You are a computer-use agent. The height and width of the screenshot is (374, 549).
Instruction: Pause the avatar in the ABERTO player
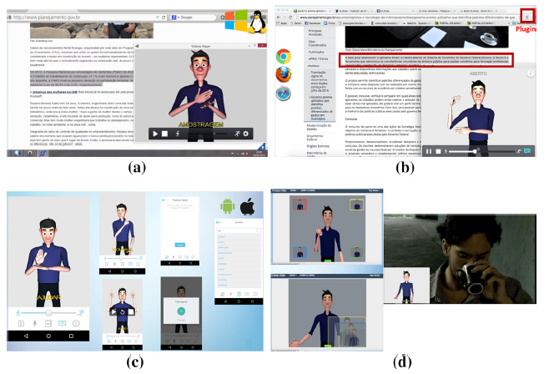pyautogui.click(x=429, y=151)
